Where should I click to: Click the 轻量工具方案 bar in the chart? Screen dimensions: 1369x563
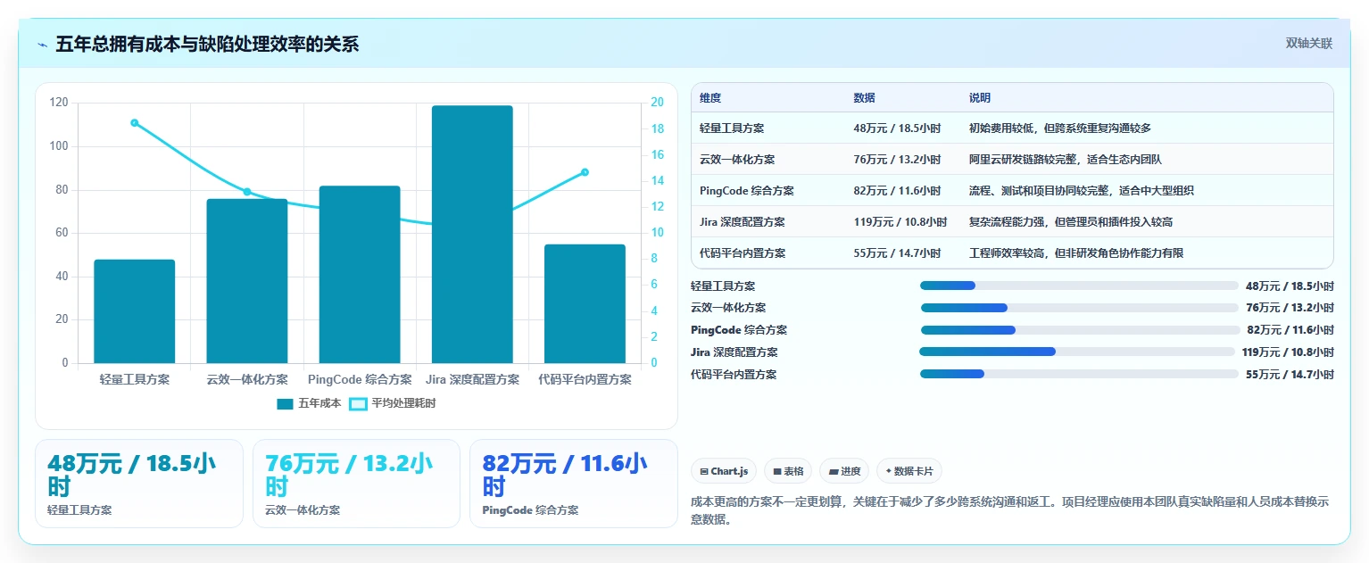click(135, 311)
